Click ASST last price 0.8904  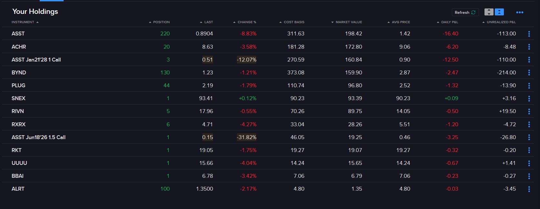[204, 33]
